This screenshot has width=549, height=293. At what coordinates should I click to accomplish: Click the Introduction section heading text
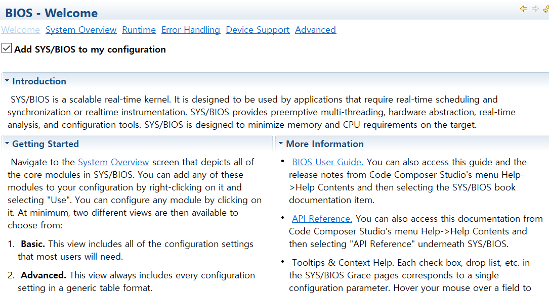(39, 81)
